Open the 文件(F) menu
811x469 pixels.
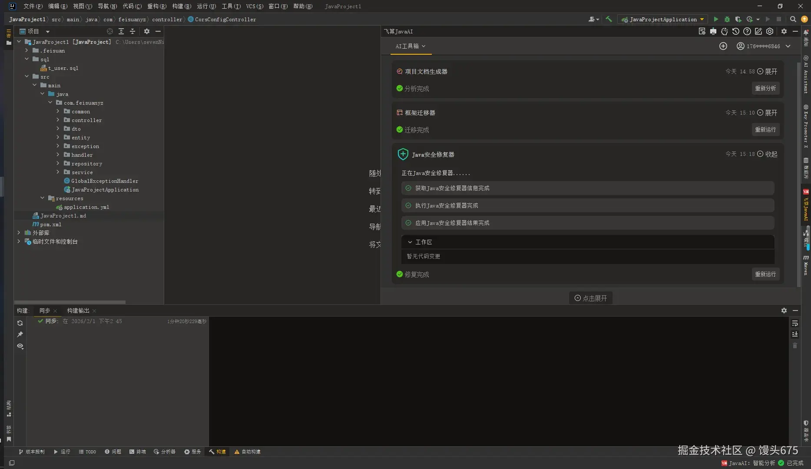coord(33,6)
